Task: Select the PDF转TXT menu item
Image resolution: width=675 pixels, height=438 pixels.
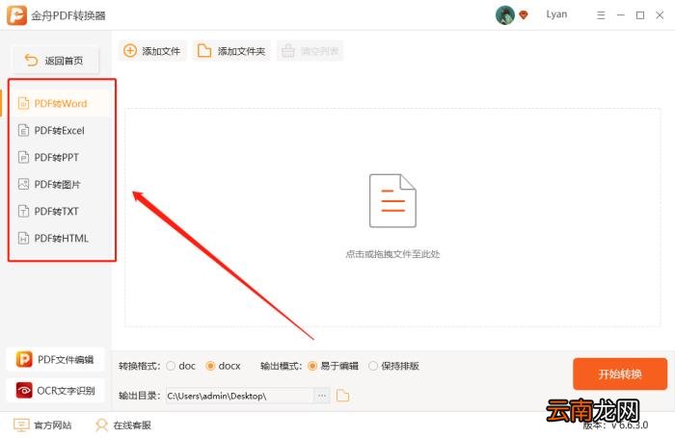Action: click(x=58, y=211)
